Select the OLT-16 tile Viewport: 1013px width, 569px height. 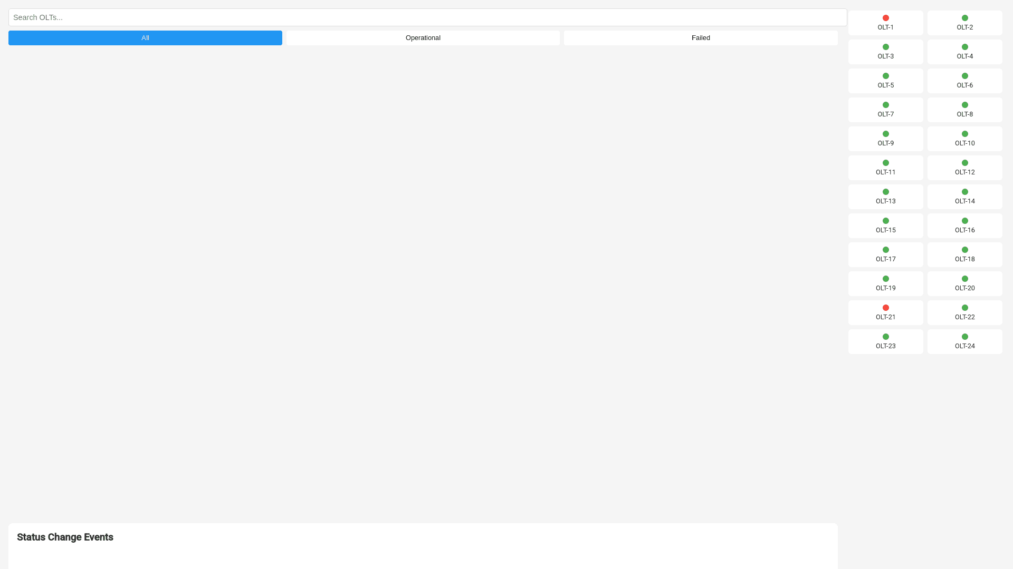coord(964,227)
